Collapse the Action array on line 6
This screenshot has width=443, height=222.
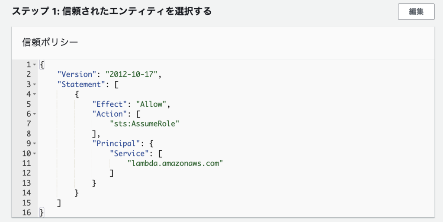click(x=34, y=114)
